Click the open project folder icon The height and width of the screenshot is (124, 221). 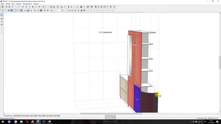tap(51, 7)
